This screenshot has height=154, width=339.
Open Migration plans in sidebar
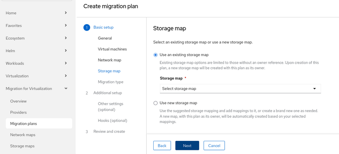tap(23, 124)
